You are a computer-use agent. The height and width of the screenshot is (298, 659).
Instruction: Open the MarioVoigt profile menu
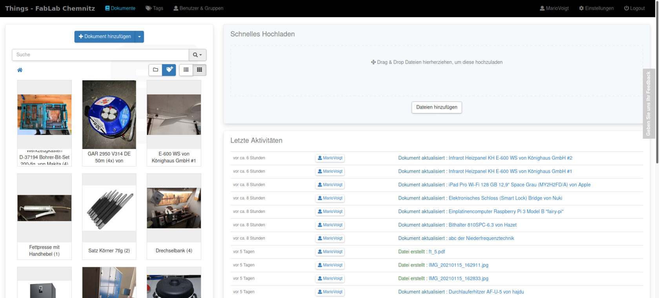[554, 8]
